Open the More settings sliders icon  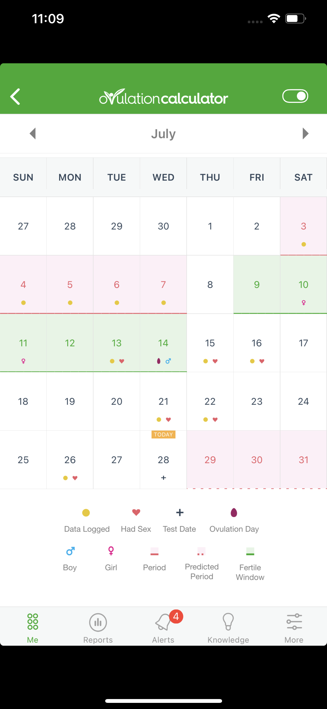(x=294, y=622)
